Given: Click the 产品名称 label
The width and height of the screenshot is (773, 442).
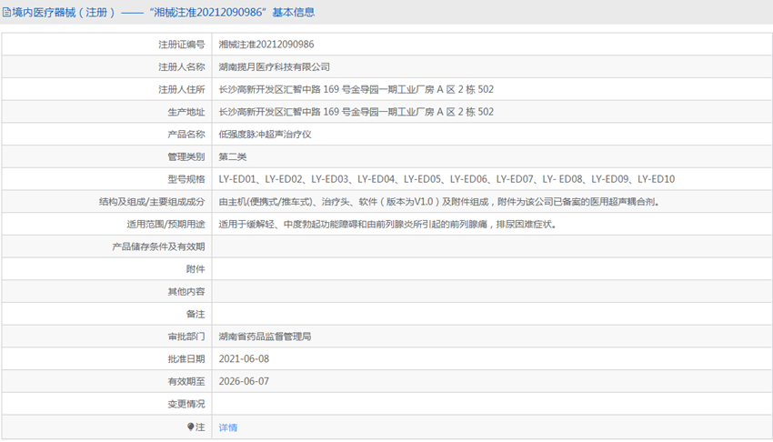Looking at the screenshot, I should click(186, 135).
